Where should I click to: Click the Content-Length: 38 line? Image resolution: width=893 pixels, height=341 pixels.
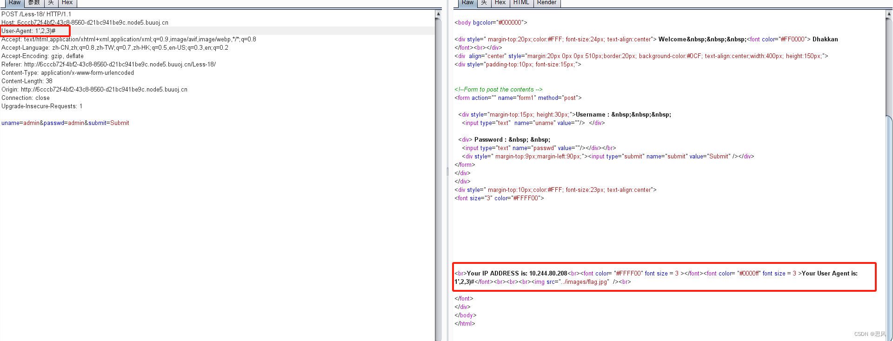point(27,81)
